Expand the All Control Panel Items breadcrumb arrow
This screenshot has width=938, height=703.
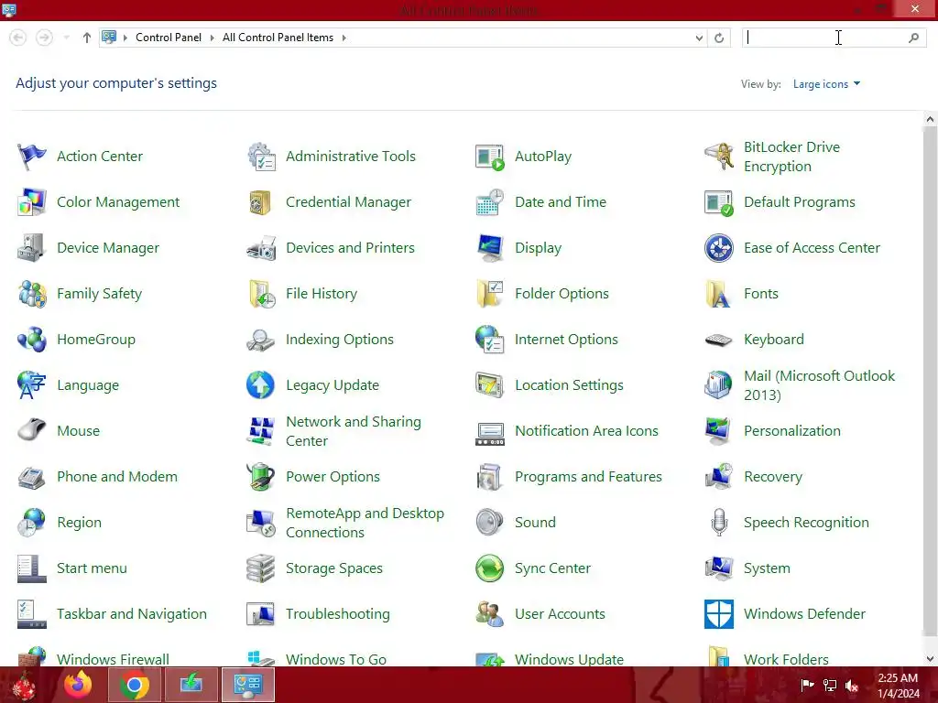[x=344, y=38]
